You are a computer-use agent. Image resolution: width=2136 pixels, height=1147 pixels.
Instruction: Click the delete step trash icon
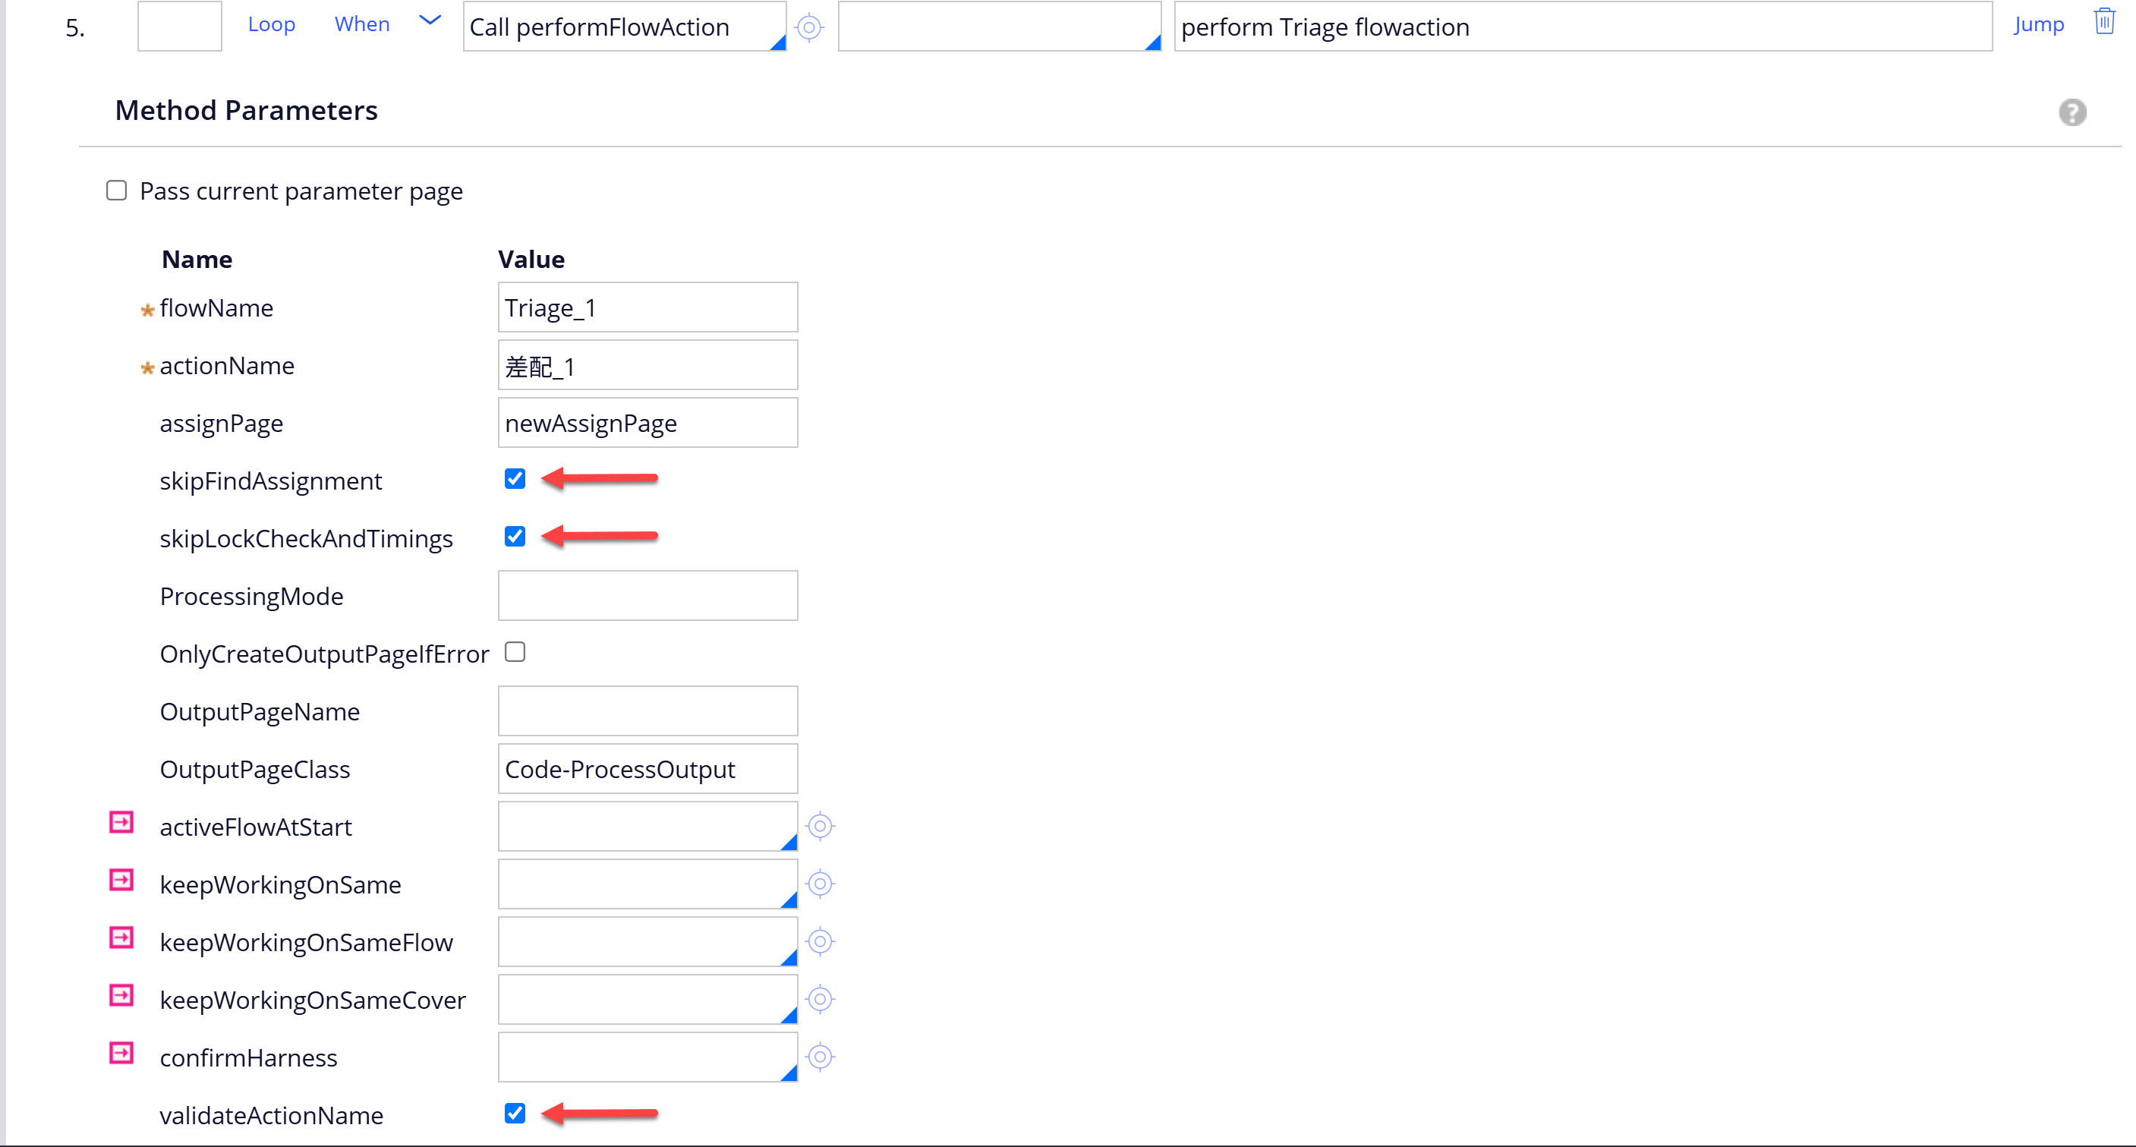(2104, 21)
